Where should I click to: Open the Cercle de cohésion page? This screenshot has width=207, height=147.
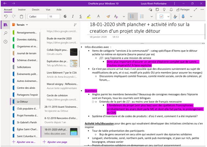[61, 97]
